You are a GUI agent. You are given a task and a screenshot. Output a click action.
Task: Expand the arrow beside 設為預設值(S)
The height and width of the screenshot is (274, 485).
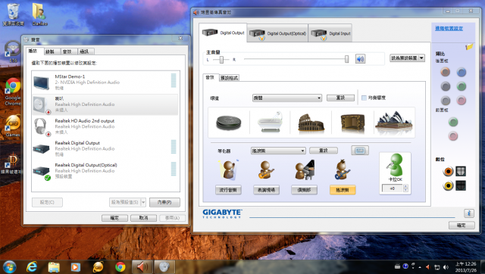143,202
